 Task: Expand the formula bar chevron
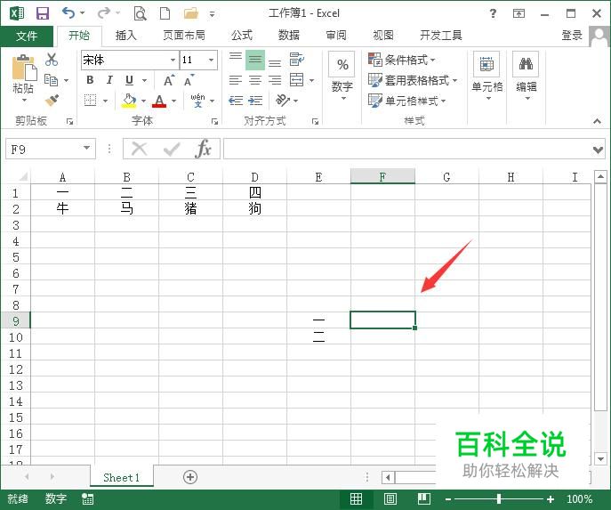[598, 150]
